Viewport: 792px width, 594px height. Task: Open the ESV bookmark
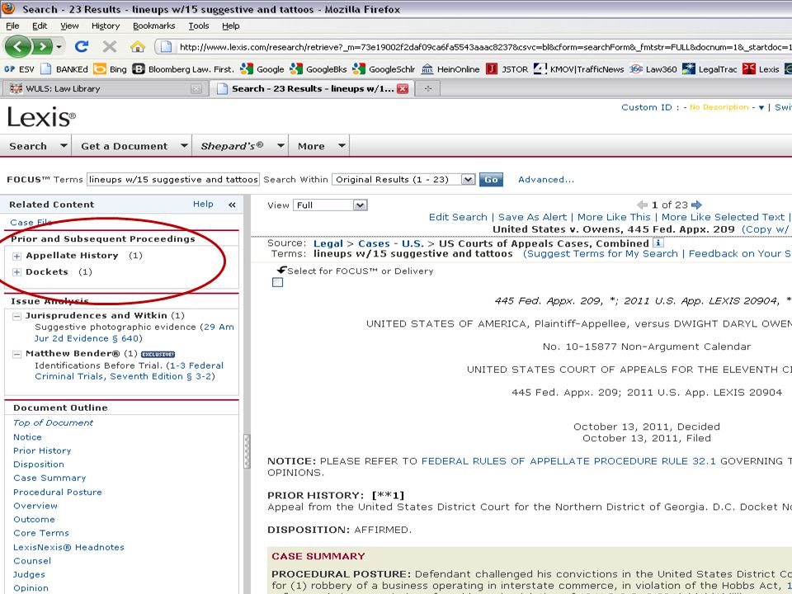pyautogui.click(x=19, y=69)
